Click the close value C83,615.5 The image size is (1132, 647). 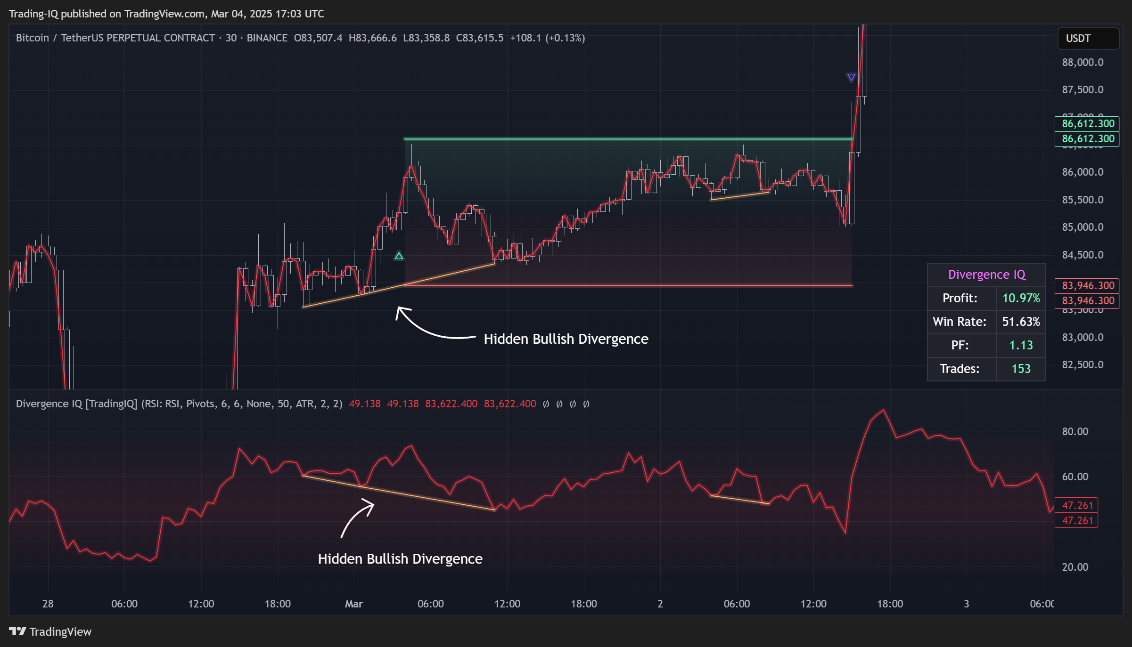click(x=479, y=38)
